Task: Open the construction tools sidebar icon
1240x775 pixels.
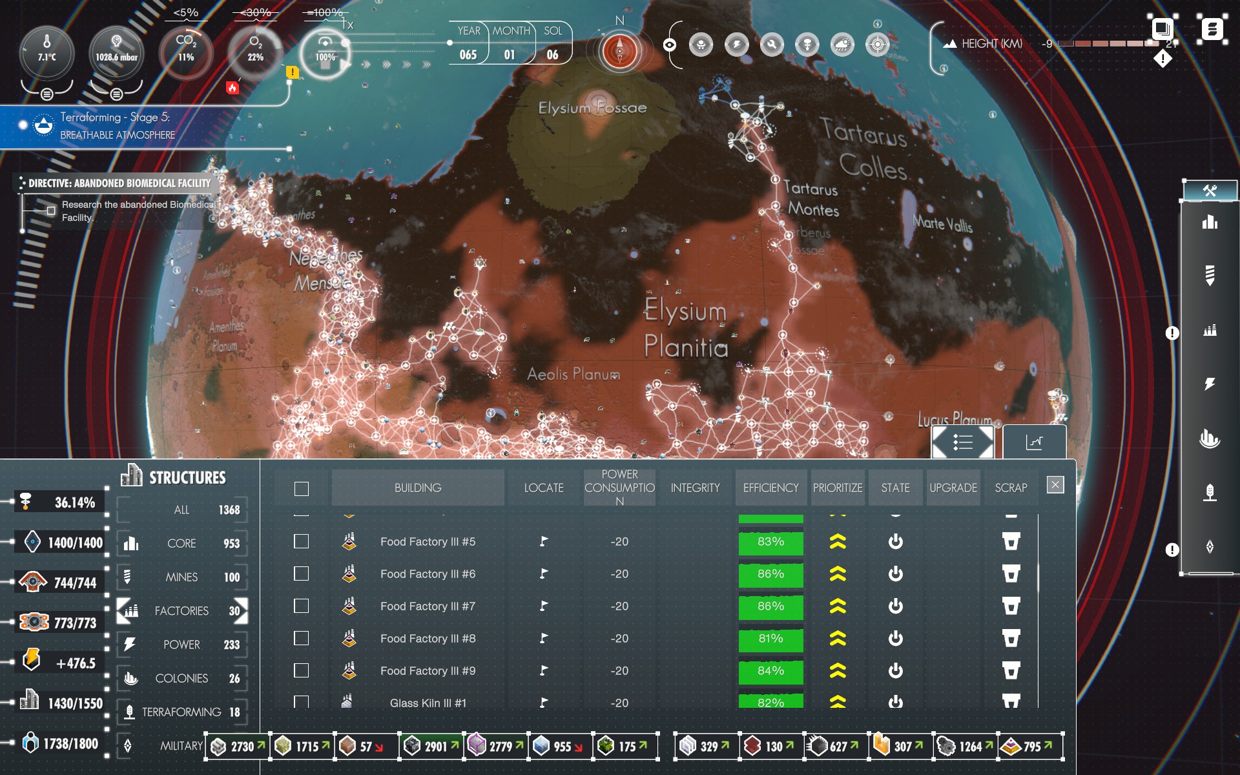Action: [x=1210, y=191]
